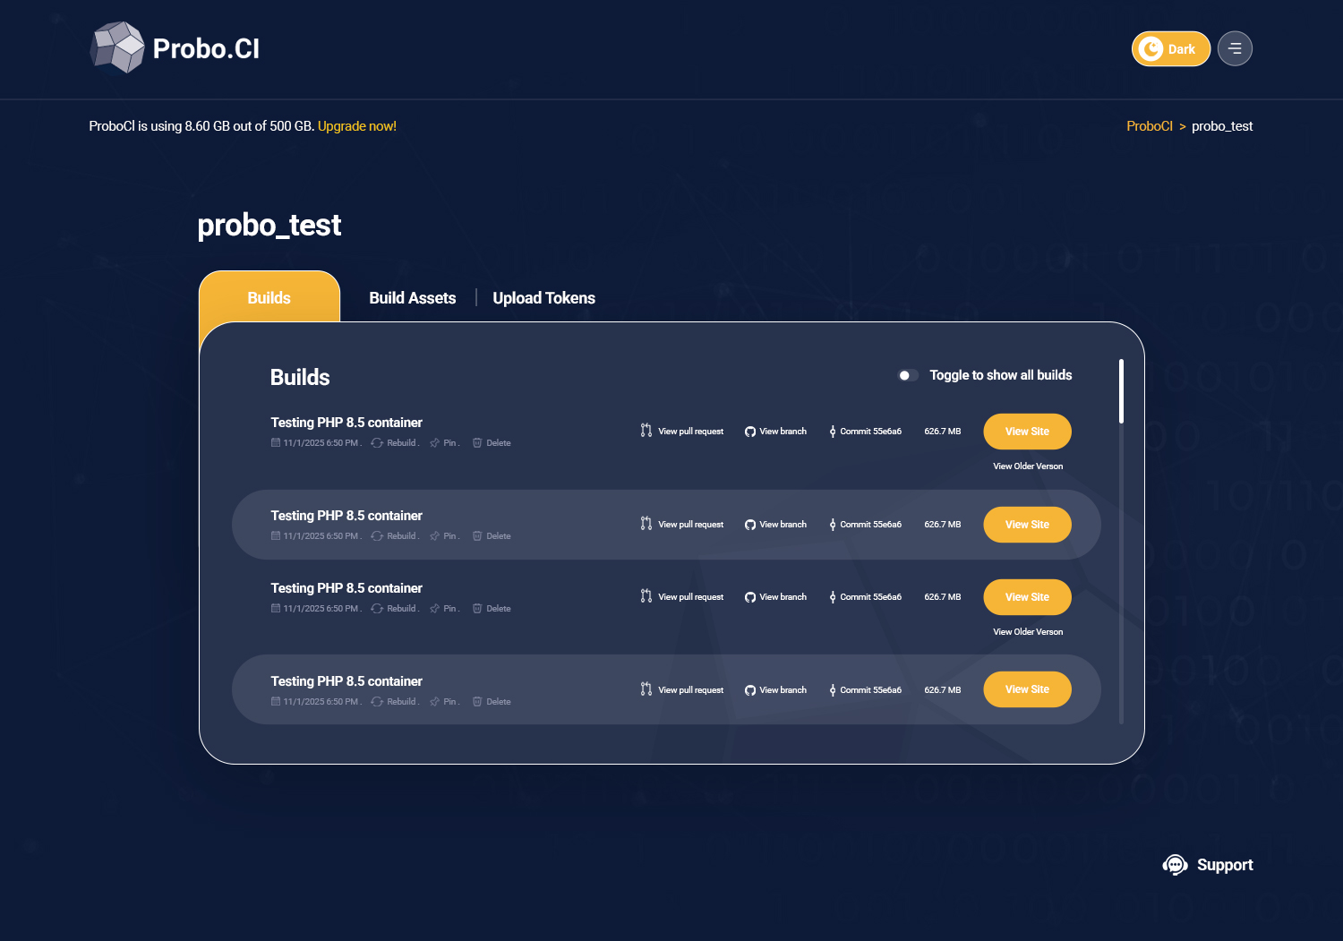Viewport: 1343px width, 941px height.
Task: Click the Delete trash icon on the top build
Action: (x=478, y=442)
